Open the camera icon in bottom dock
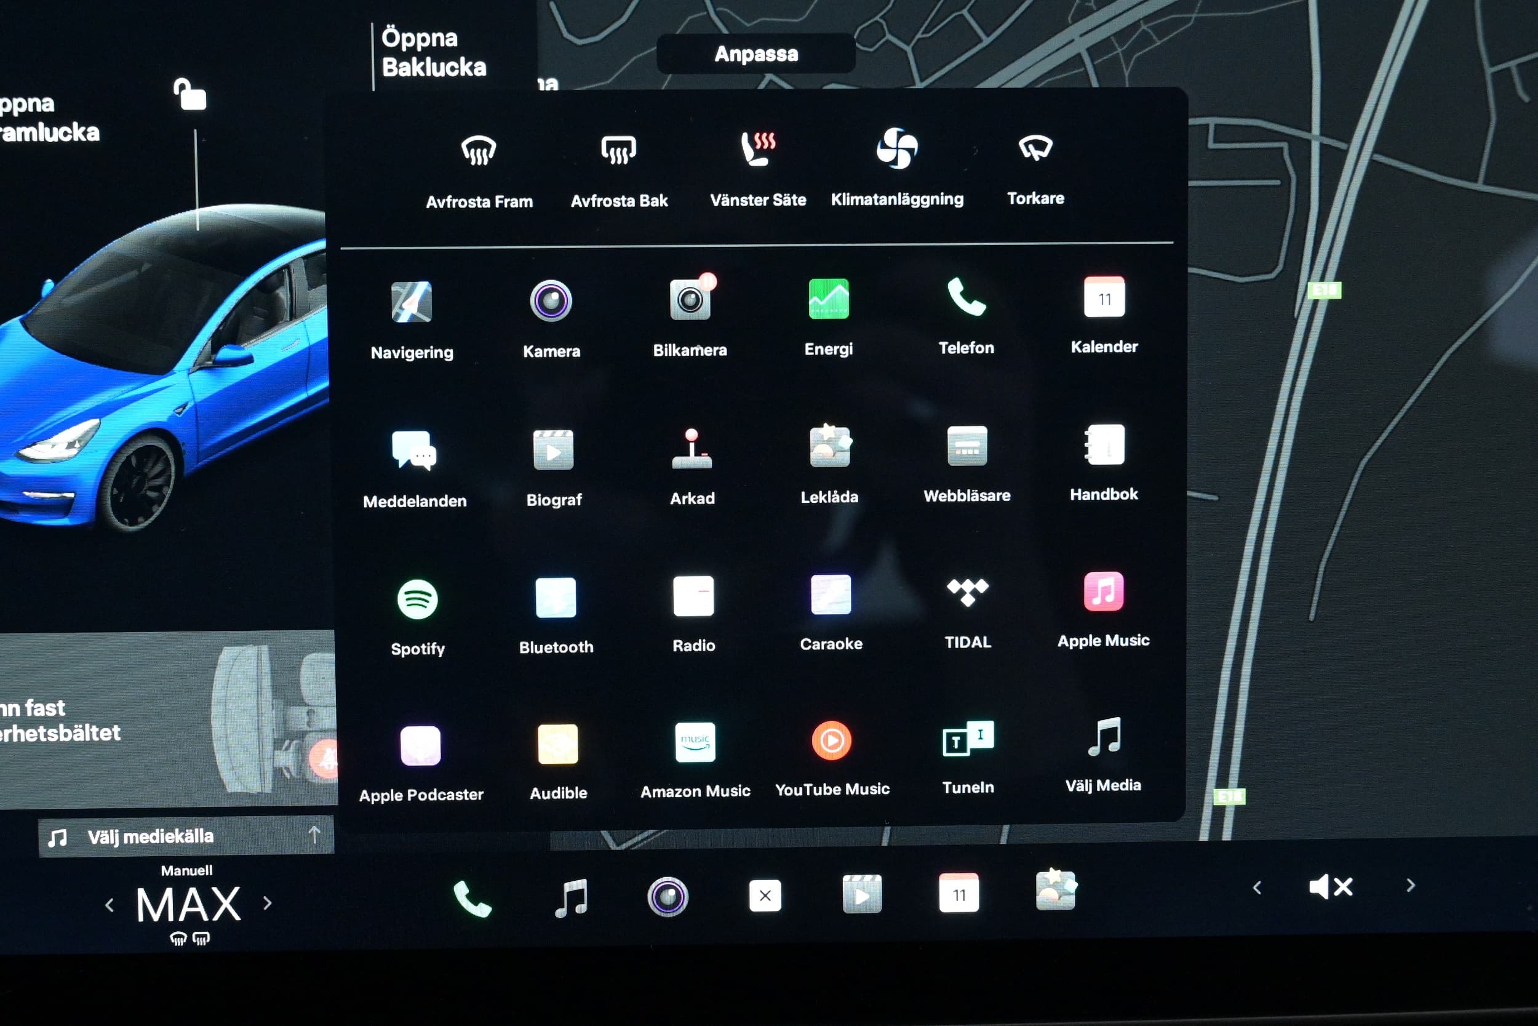Viewport: 1538px width, 1026px height. click(667, 896)
